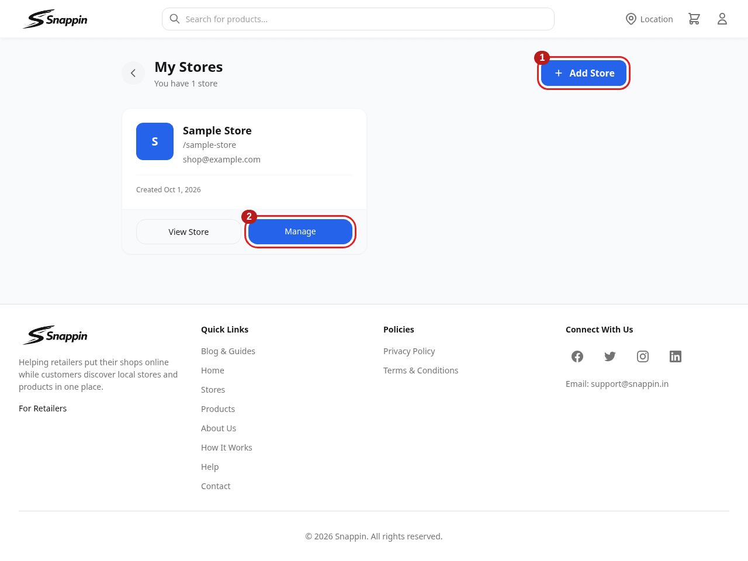Open the Products footer link

pyautogui.click(x=218, y=409)
